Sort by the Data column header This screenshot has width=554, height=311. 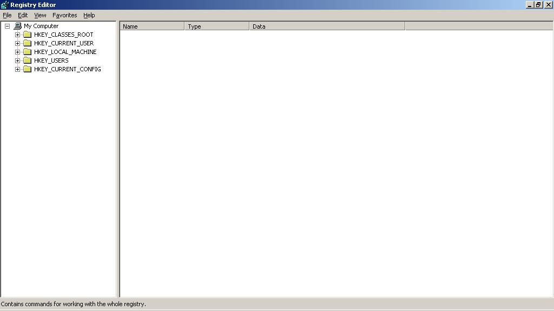327,26
